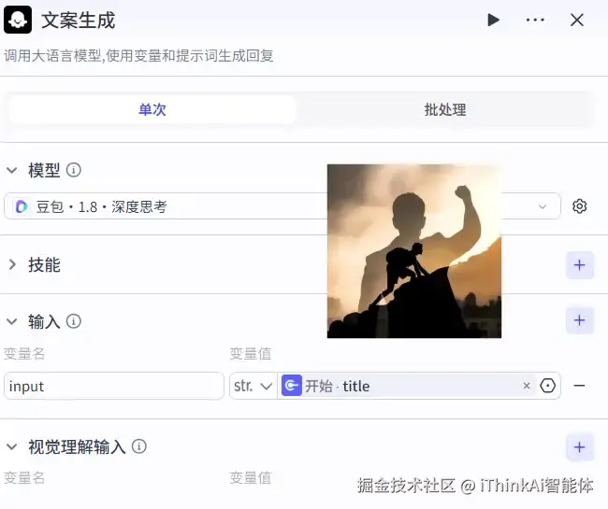Remove the input variable row
Viewport: 608px width, 509px height.
tap(579, 386)
